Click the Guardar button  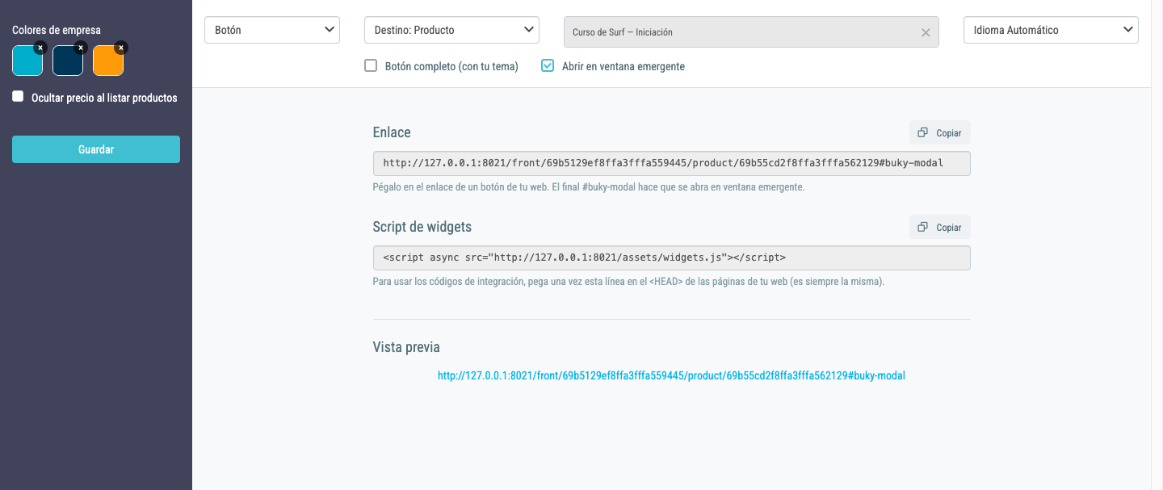click(96, 149)
